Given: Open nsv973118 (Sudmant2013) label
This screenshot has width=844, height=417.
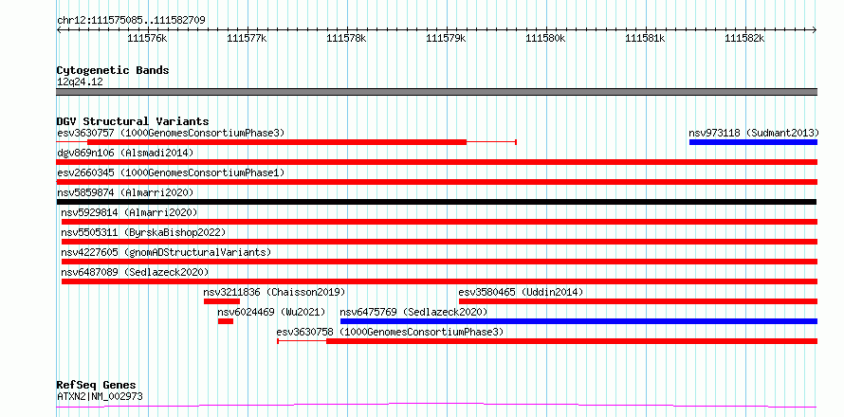Looking at the screenshot, I should tap(754, 133).
